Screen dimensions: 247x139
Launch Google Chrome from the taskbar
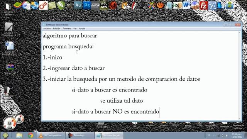tap(30, 136)
